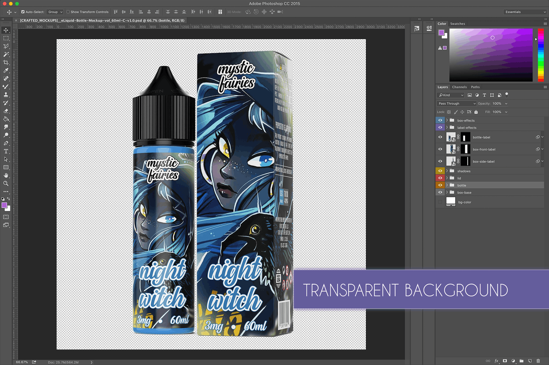Switch to the Channels tab
This screenshot has width=549, height=365.
coord(459,86)
